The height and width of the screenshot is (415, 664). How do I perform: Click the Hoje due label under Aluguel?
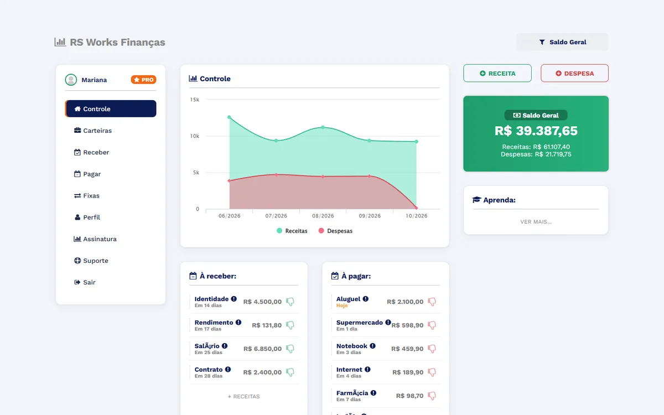pyautogui.click(x=342, y=305)
